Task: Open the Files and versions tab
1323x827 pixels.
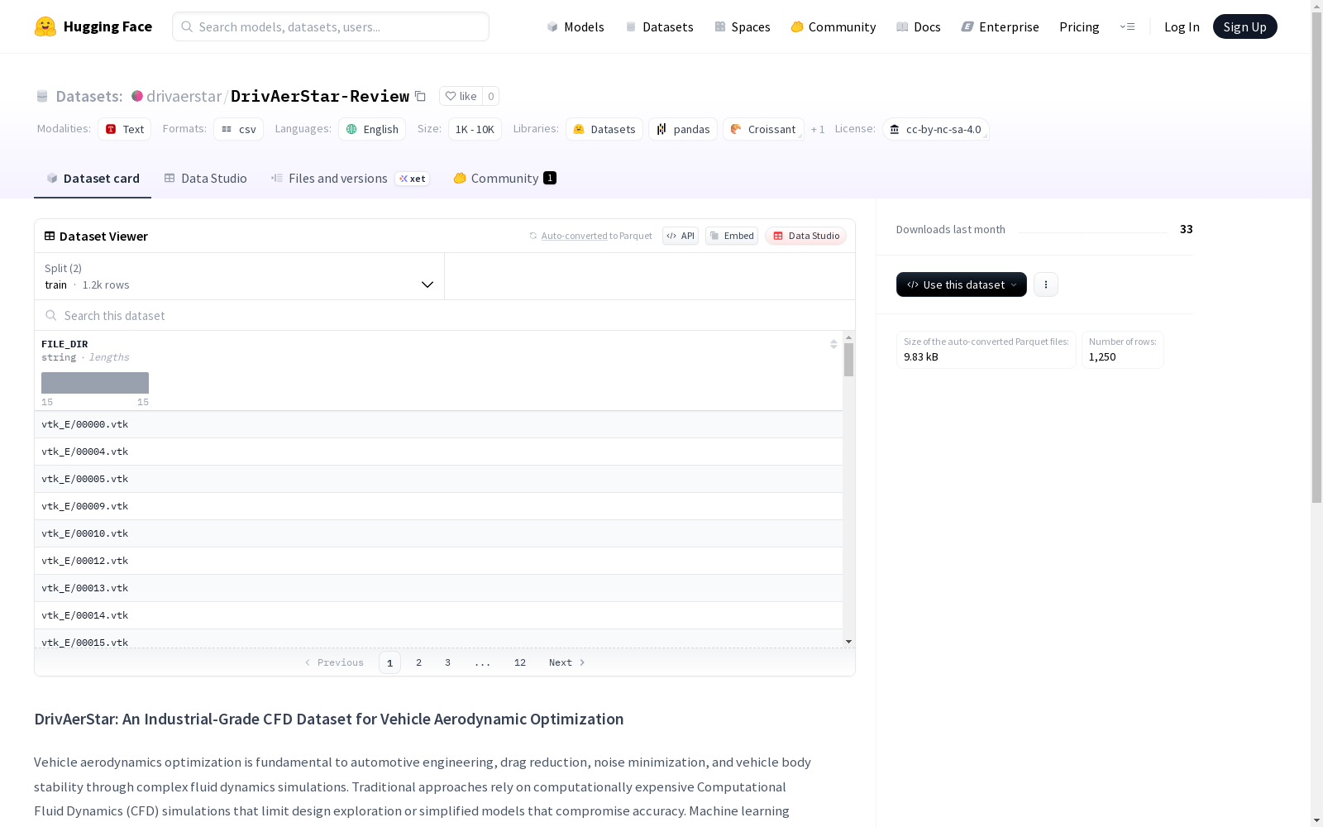Action: pos(351,178)
